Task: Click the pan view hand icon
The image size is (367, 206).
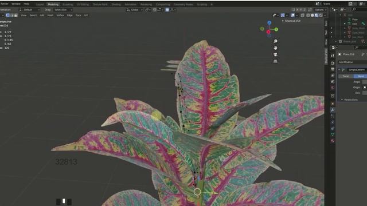Action: [275, 48]
